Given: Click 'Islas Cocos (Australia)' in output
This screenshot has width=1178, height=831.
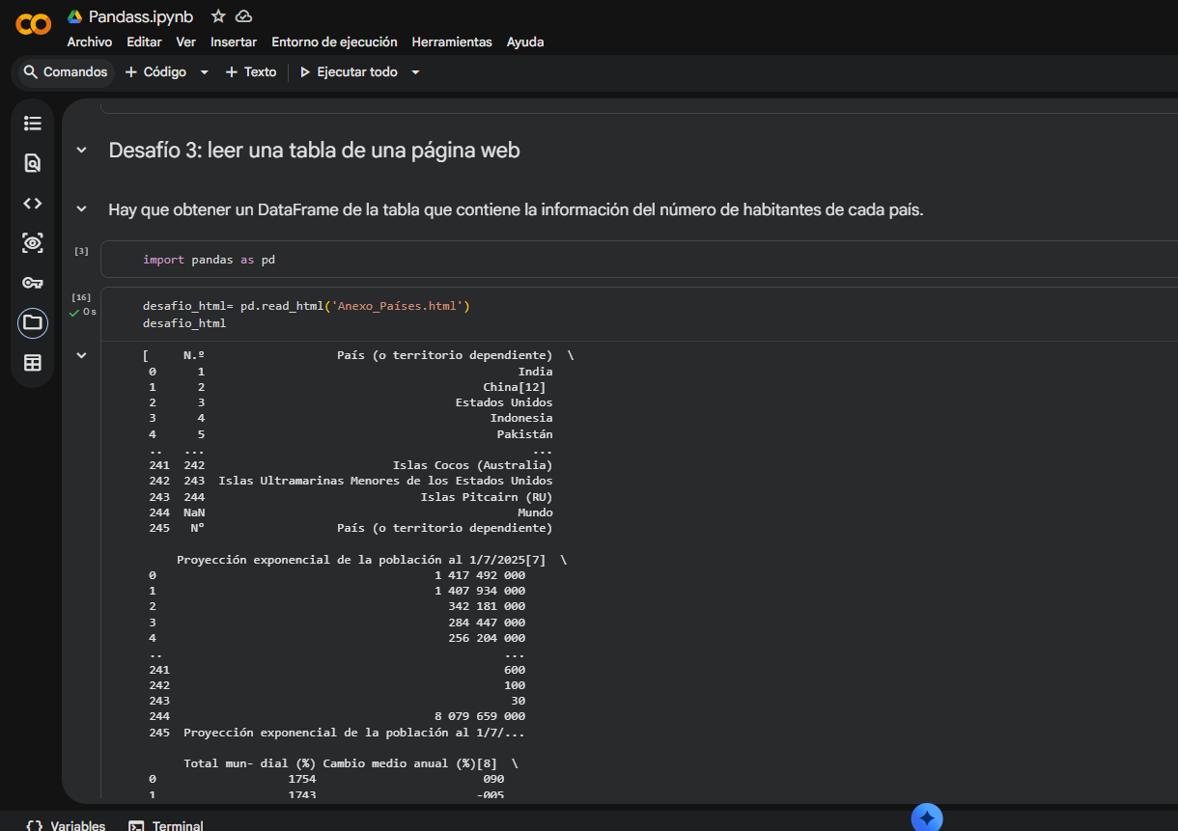Looking at the screenshot, I should click(473, 465).
